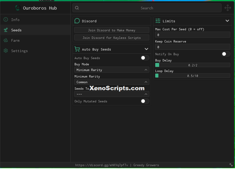Click the Discord section header text
Screen dimensions: 235x176
(x=89, y=21)
